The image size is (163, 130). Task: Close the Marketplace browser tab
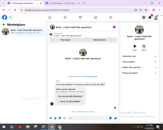(x=79, y=3)
